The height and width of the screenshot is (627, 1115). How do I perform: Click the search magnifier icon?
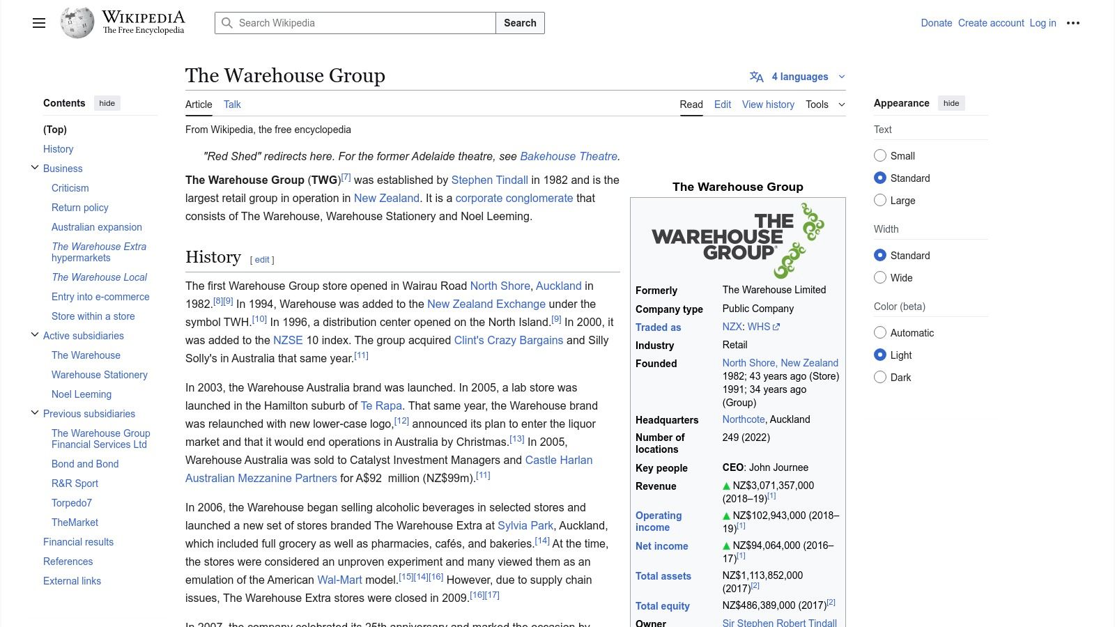pyautogui.click(x=227, y=23)
